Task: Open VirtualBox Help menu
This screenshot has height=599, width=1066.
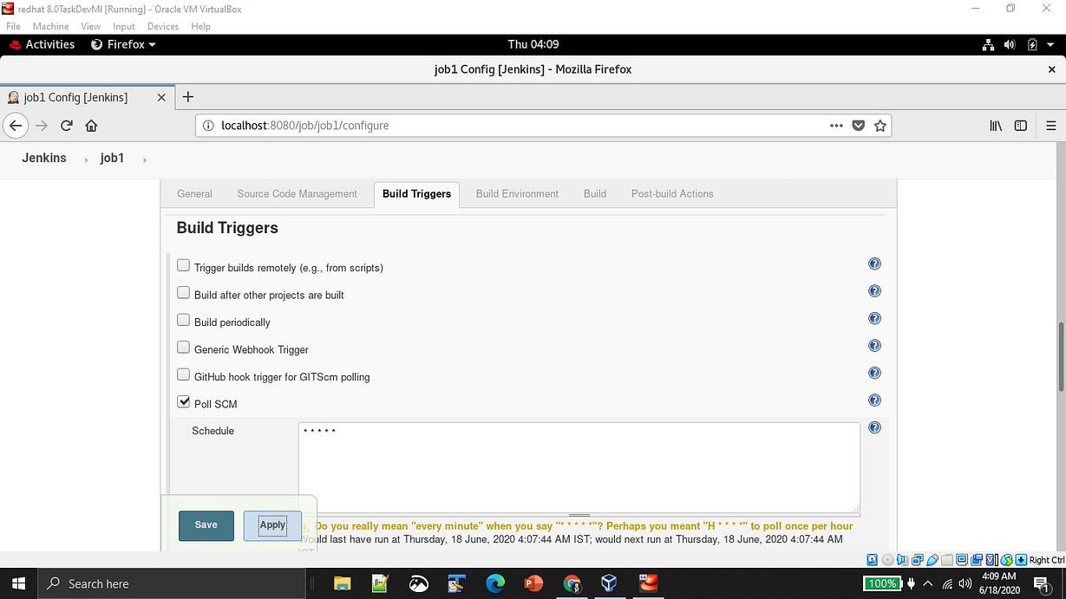Action: point(200,26)
